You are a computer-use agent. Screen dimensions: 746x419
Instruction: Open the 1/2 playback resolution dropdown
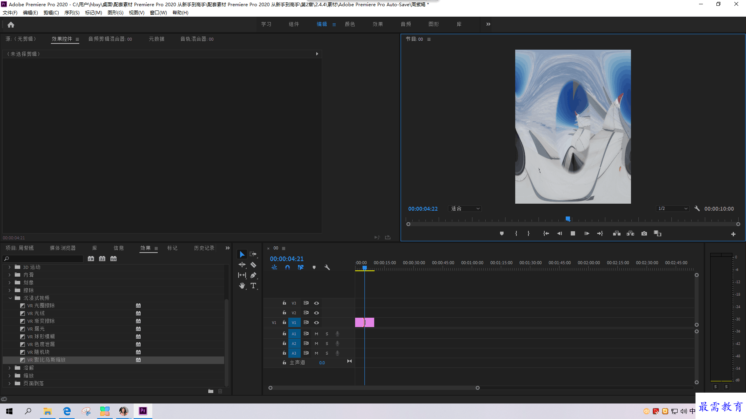pyautogui.click(x=673, y=209)
